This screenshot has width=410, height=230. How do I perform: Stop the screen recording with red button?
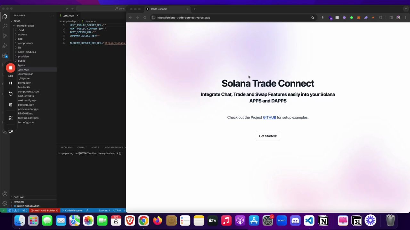point(11,68)
